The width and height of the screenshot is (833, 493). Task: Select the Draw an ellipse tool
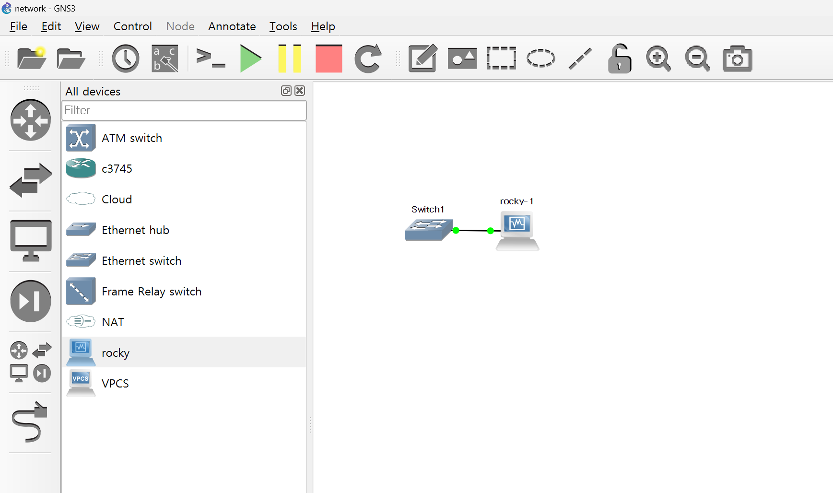pyautogui.click(x=541, y=59)
